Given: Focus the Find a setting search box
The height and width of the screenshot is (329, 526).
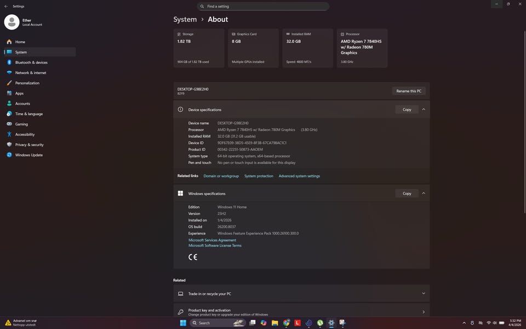Looking at the screenshot, I should [x=263, y=7].
